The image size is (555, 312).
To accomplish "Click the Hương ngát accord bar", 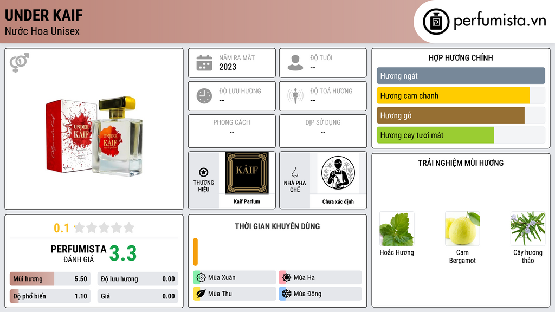I will [461, 76].
